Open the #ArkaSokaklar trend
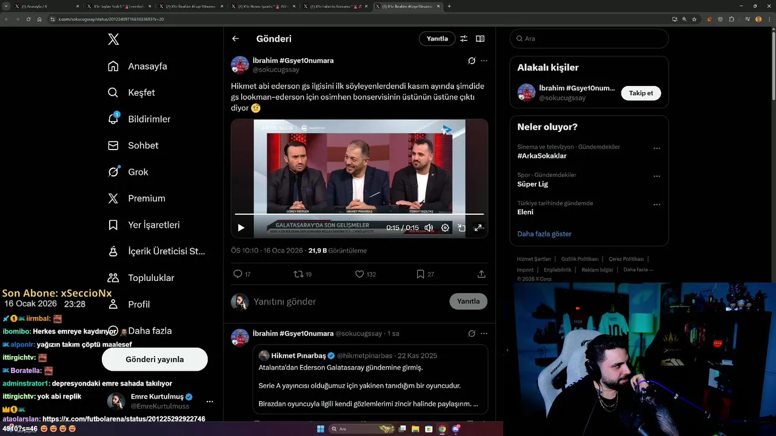 (x=542, y=156)
